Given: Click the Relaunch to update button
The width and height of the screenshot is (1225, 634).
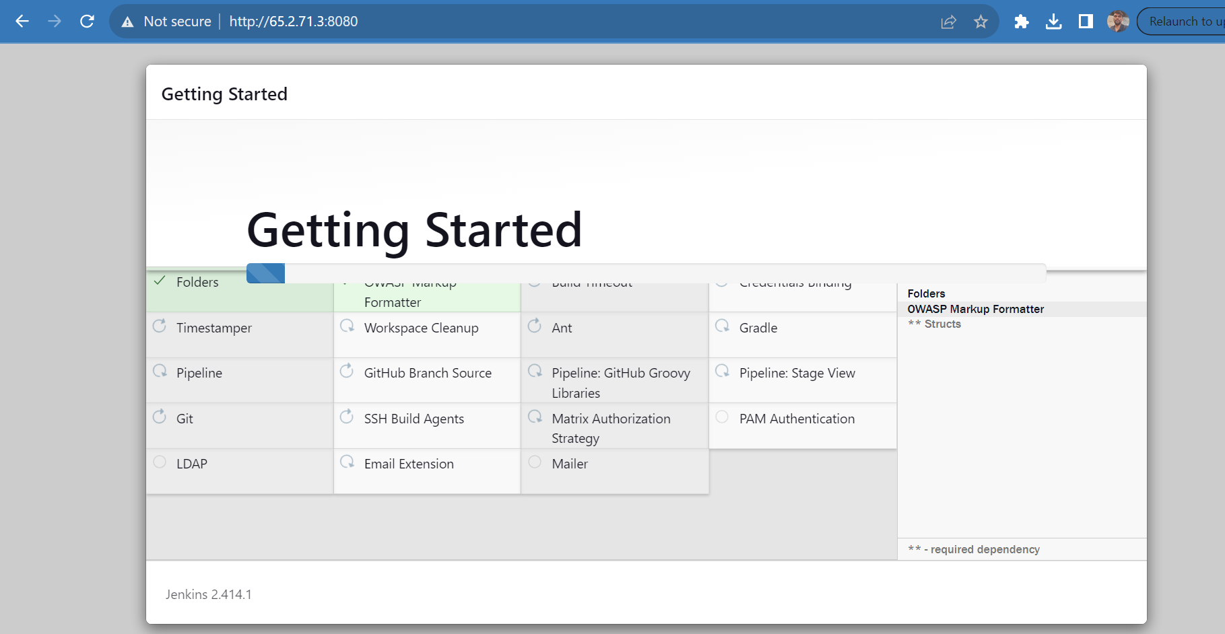Looking at the screenshot, I should point(1182,22).
